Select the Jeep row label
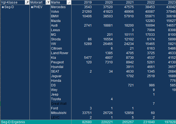Viewport: 176px width, 124px height. [55, 94]
